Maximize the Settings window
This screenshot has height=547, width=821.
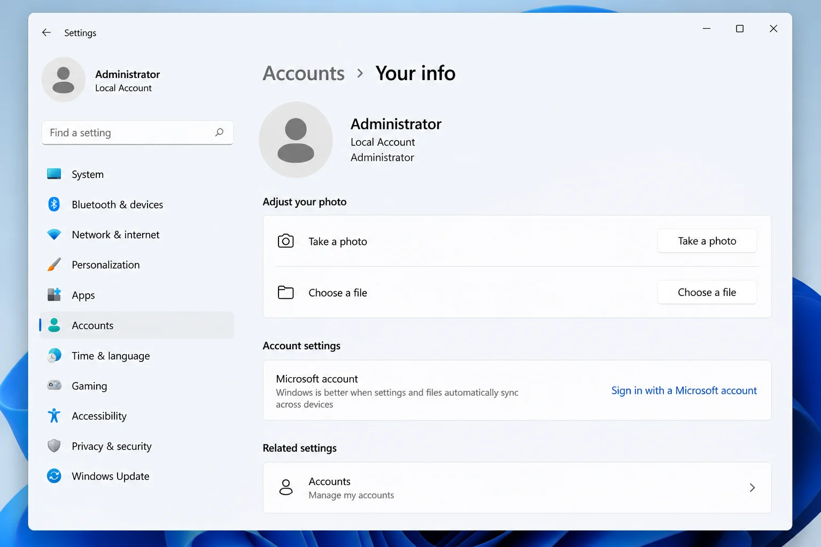[740, 28]
